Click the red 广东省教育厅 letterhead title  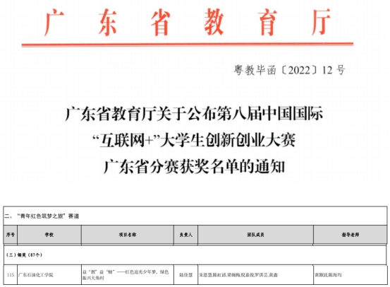188,22
